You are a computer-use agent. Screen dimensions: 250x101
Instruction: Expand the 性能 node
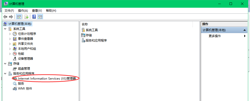(10, 54)
